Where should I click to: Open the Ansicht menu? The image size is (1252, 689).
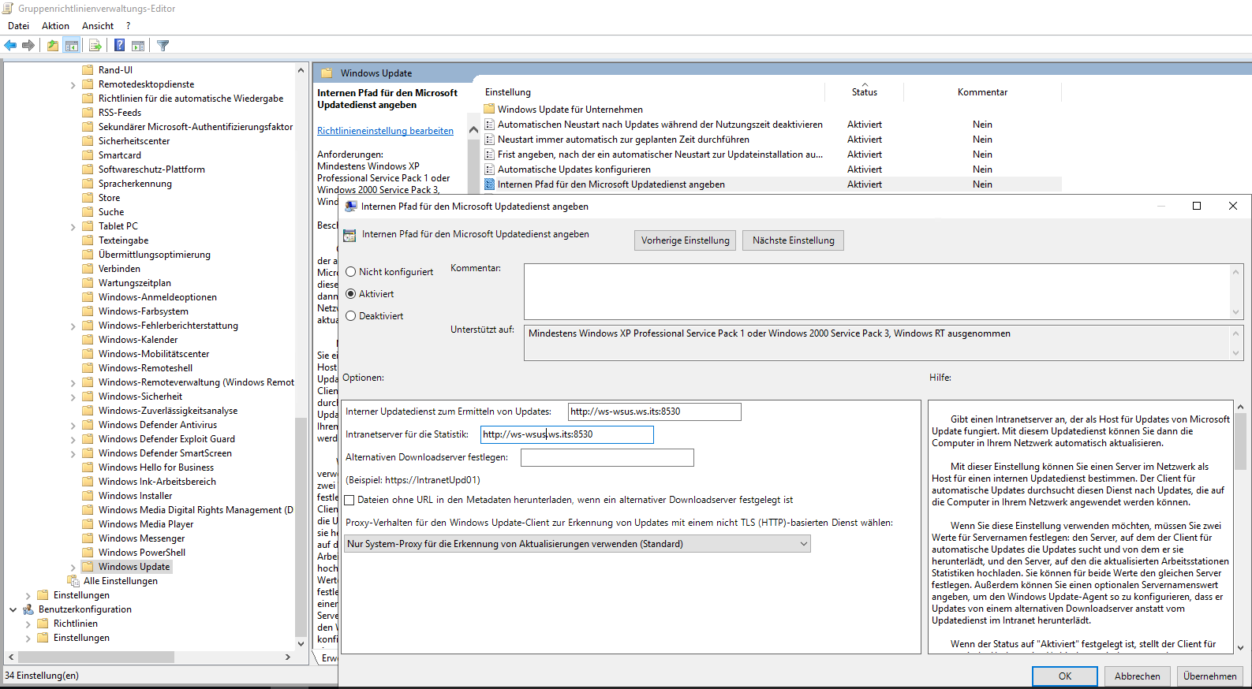[98, 26]
